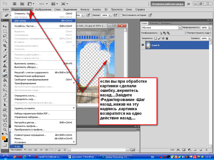Switch to Каналы tab
The width and height of the screenshot is (214, 160).
[x=154, y=23]
